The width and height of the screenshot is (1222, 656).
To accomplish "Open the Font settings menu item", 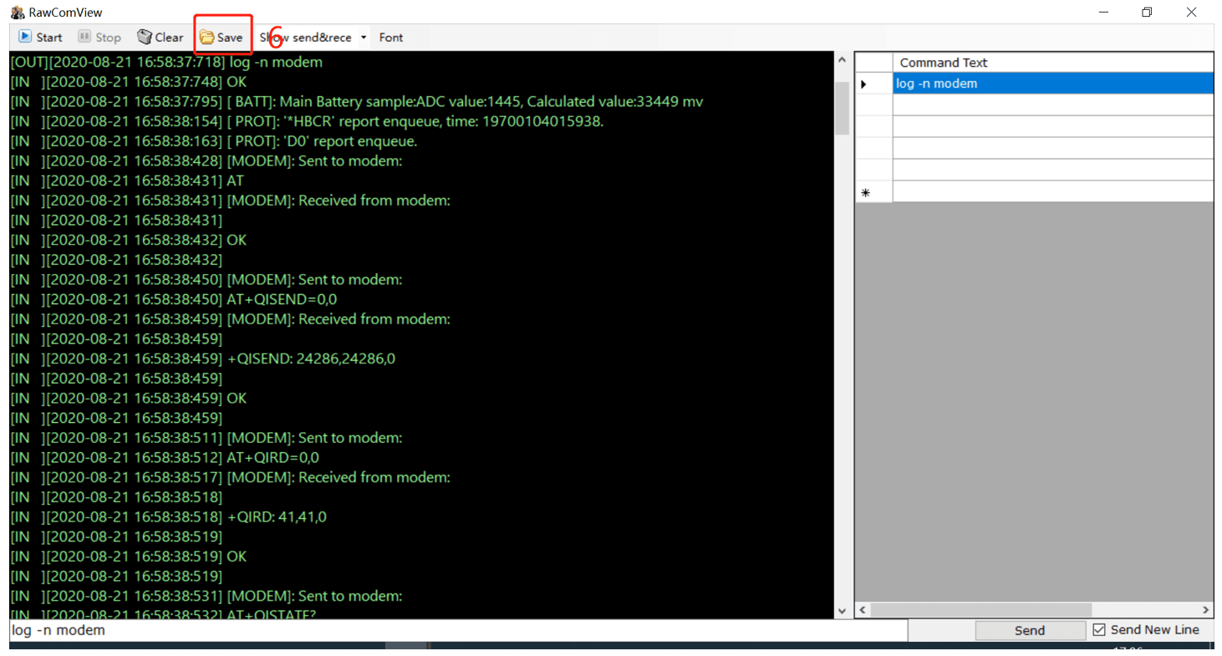I will click(390, 37).
